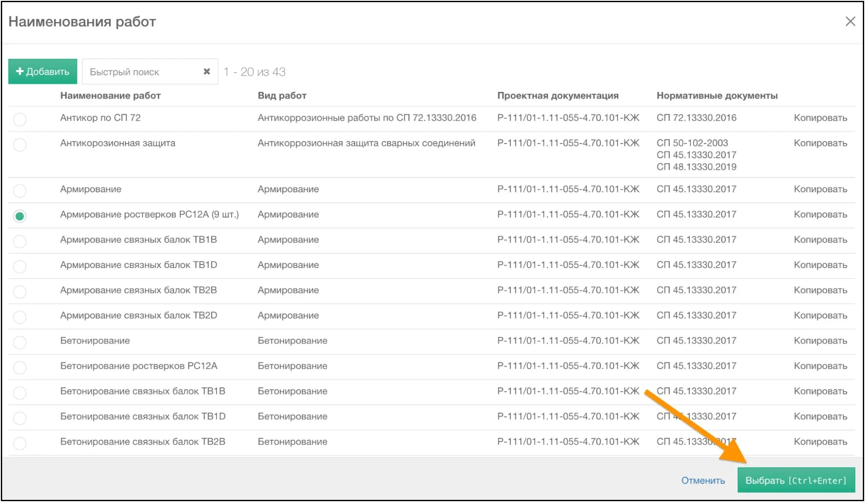Click the green Добавить button
Screen dimensions: 865x502
[43, 72]
